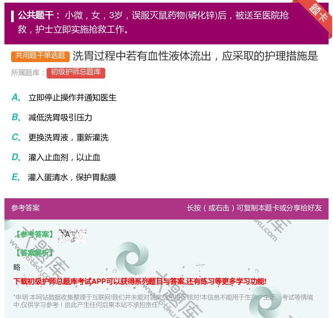Select option E 灌入蛋清水，保护胃黏膜
This screenshot has width=333, height=318.
coord(63,177)
